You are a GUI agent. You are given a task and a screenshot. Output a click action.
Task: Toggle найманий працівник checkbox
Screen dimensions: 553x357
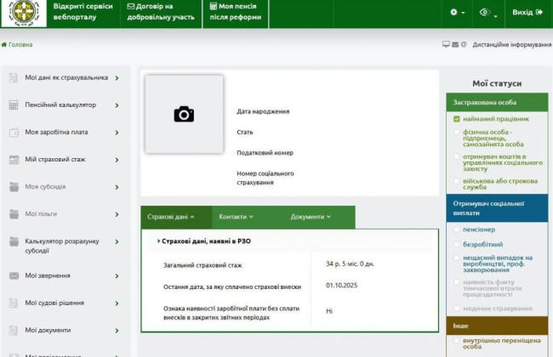click(x=457, y=119)
